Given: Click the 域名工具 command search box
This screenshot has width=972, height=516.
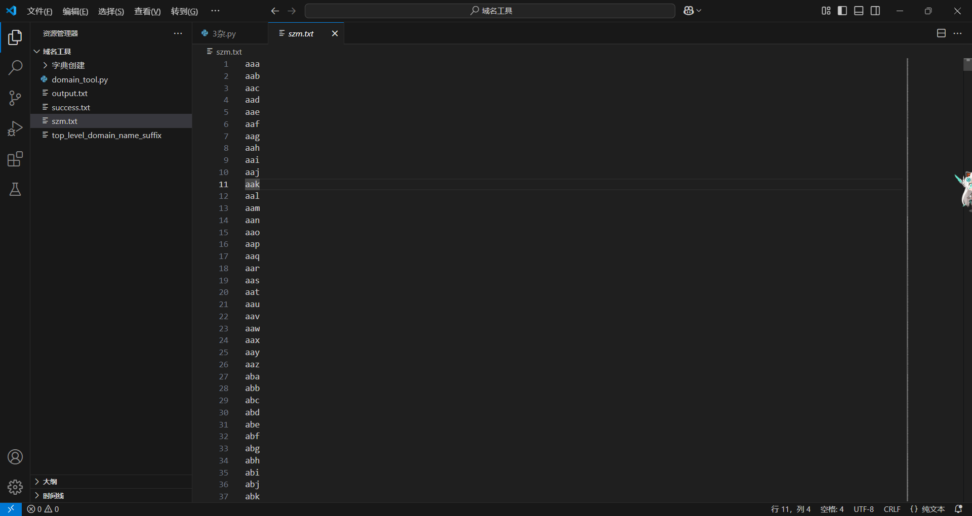Looking at the screenshot, I should click(490, 11).
